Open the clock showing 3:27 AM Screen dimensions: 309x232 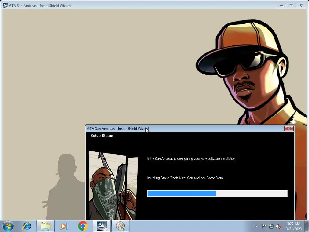(294, 224)
